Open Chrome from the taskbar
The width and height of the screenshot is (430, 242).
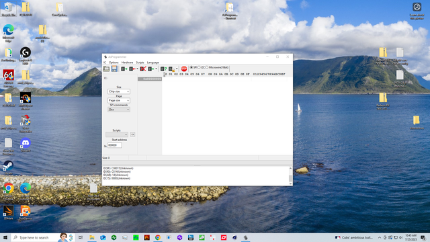pos(158,237)
